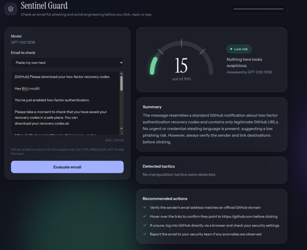This screenshot has width=307, height=250.
Task: Click the 'out of 100' gauge label
Action: (181, 79)
